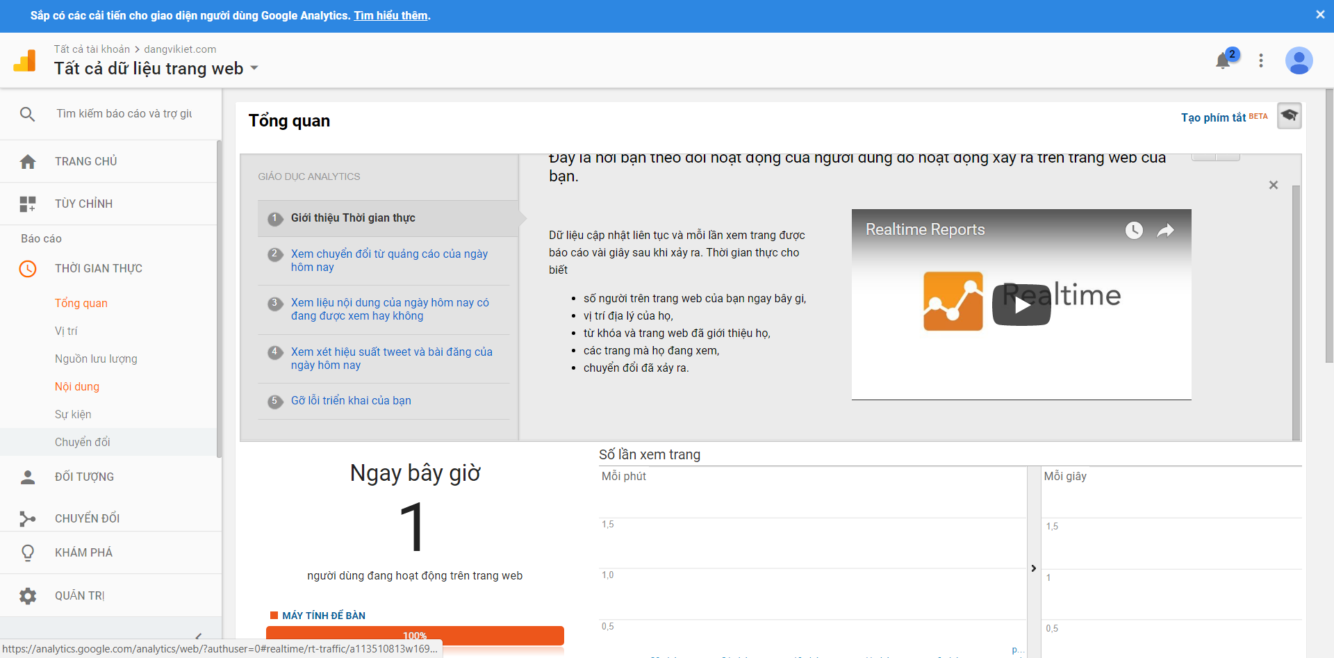The width and height of the screenshot is (1334, 658).
Task: Open the Analytics education graduation cap
Action: (1290, 116)
